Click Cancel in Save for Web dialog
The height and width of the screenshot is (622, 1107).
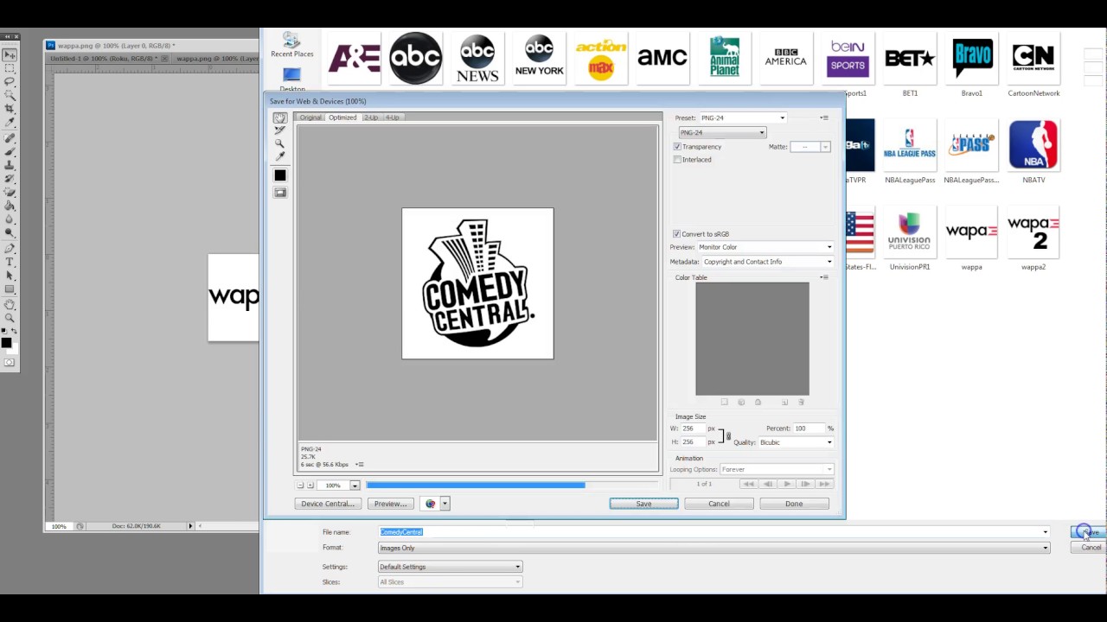tap(719, 504)
